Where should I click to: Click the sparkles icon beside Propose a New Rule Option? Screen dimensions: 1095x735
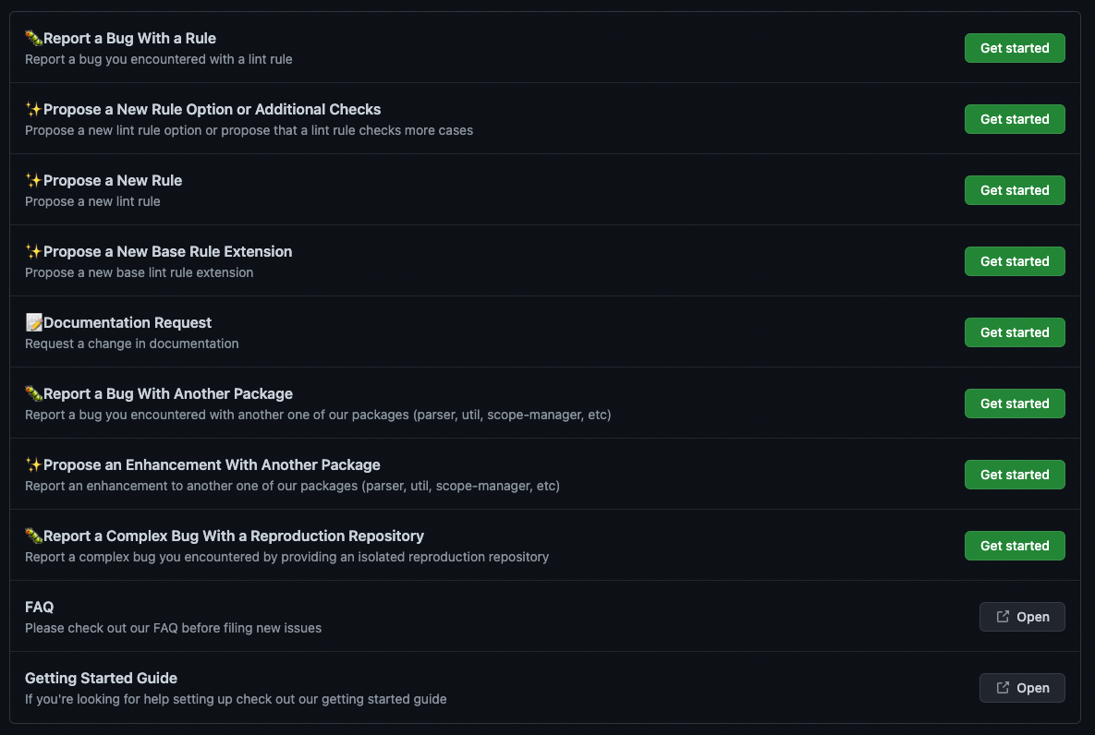tap(33, 110)
